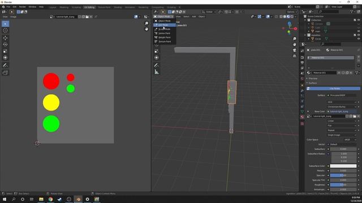
Task: Select the Rotate tool in UV editor
Action: (5, 45)
